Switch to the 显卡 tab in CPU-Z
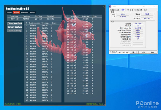This screenshot has height=110, width=161. click(133, 10)
